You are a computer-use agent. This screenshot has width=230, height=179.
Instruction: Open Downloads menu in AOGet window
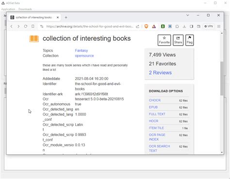pos(25,9)
